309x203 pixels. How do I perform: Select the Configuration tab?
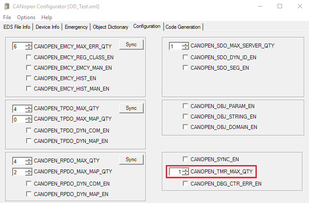click(x=147, y=26)
